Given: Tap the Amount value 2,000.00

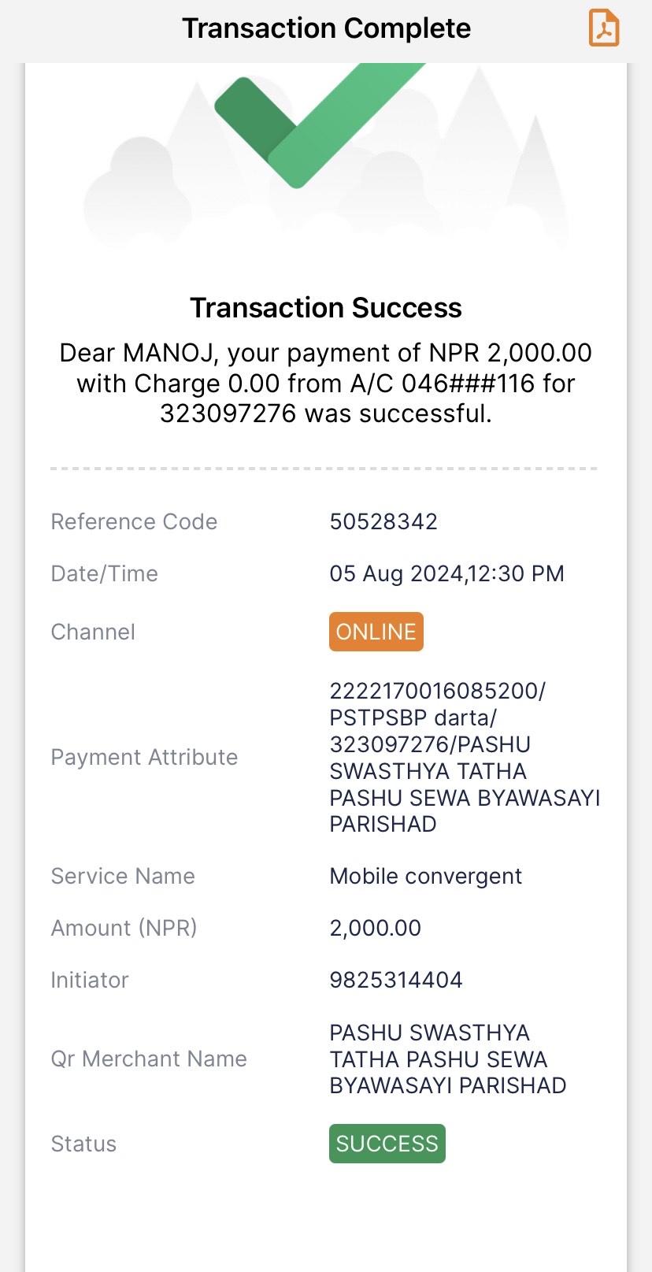Looking at the screenshot, I should pos(376,928).
